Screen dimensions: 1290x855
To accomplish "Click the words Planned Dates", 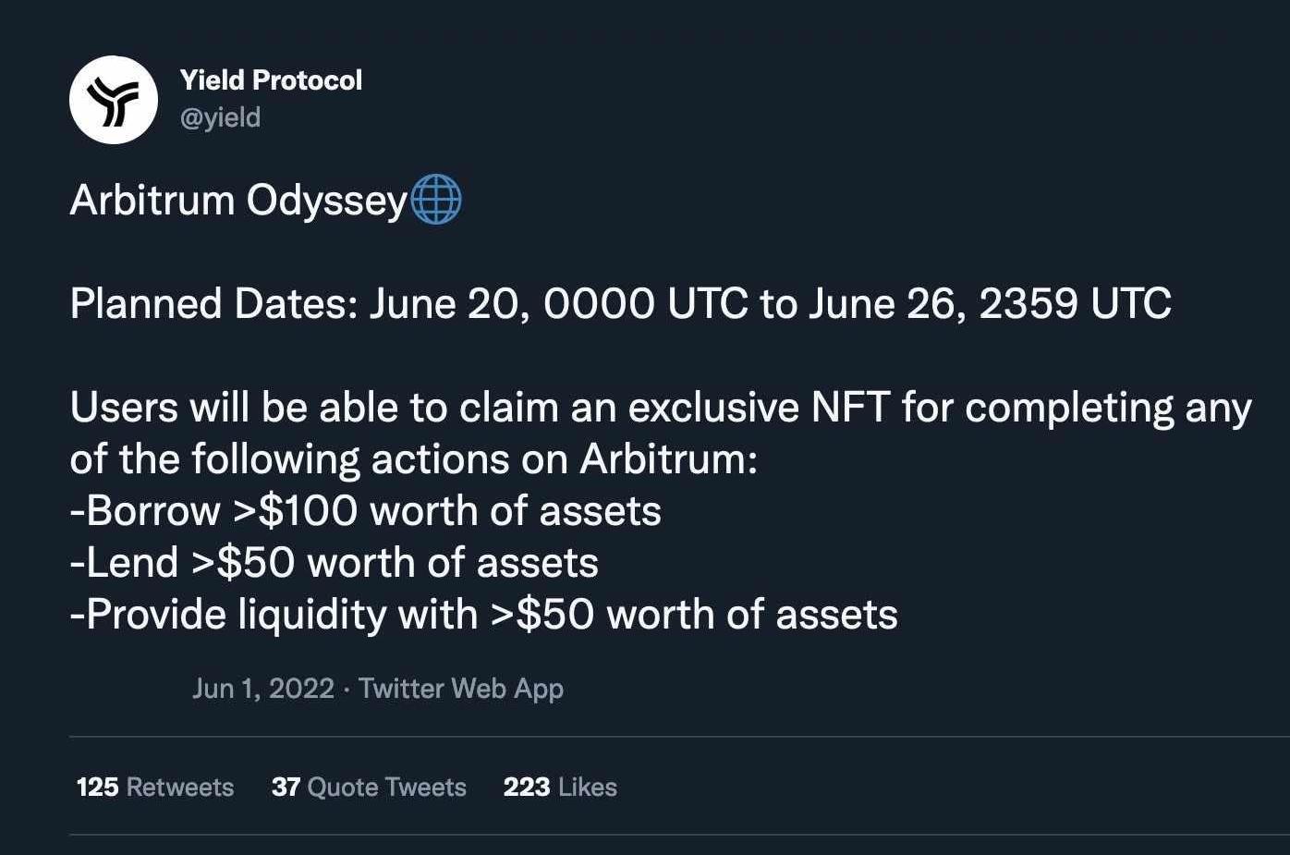I will [213, 303].
